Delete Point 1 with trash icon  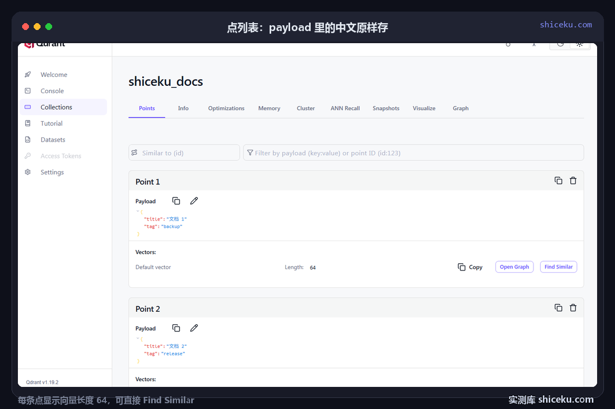(573, 181)
